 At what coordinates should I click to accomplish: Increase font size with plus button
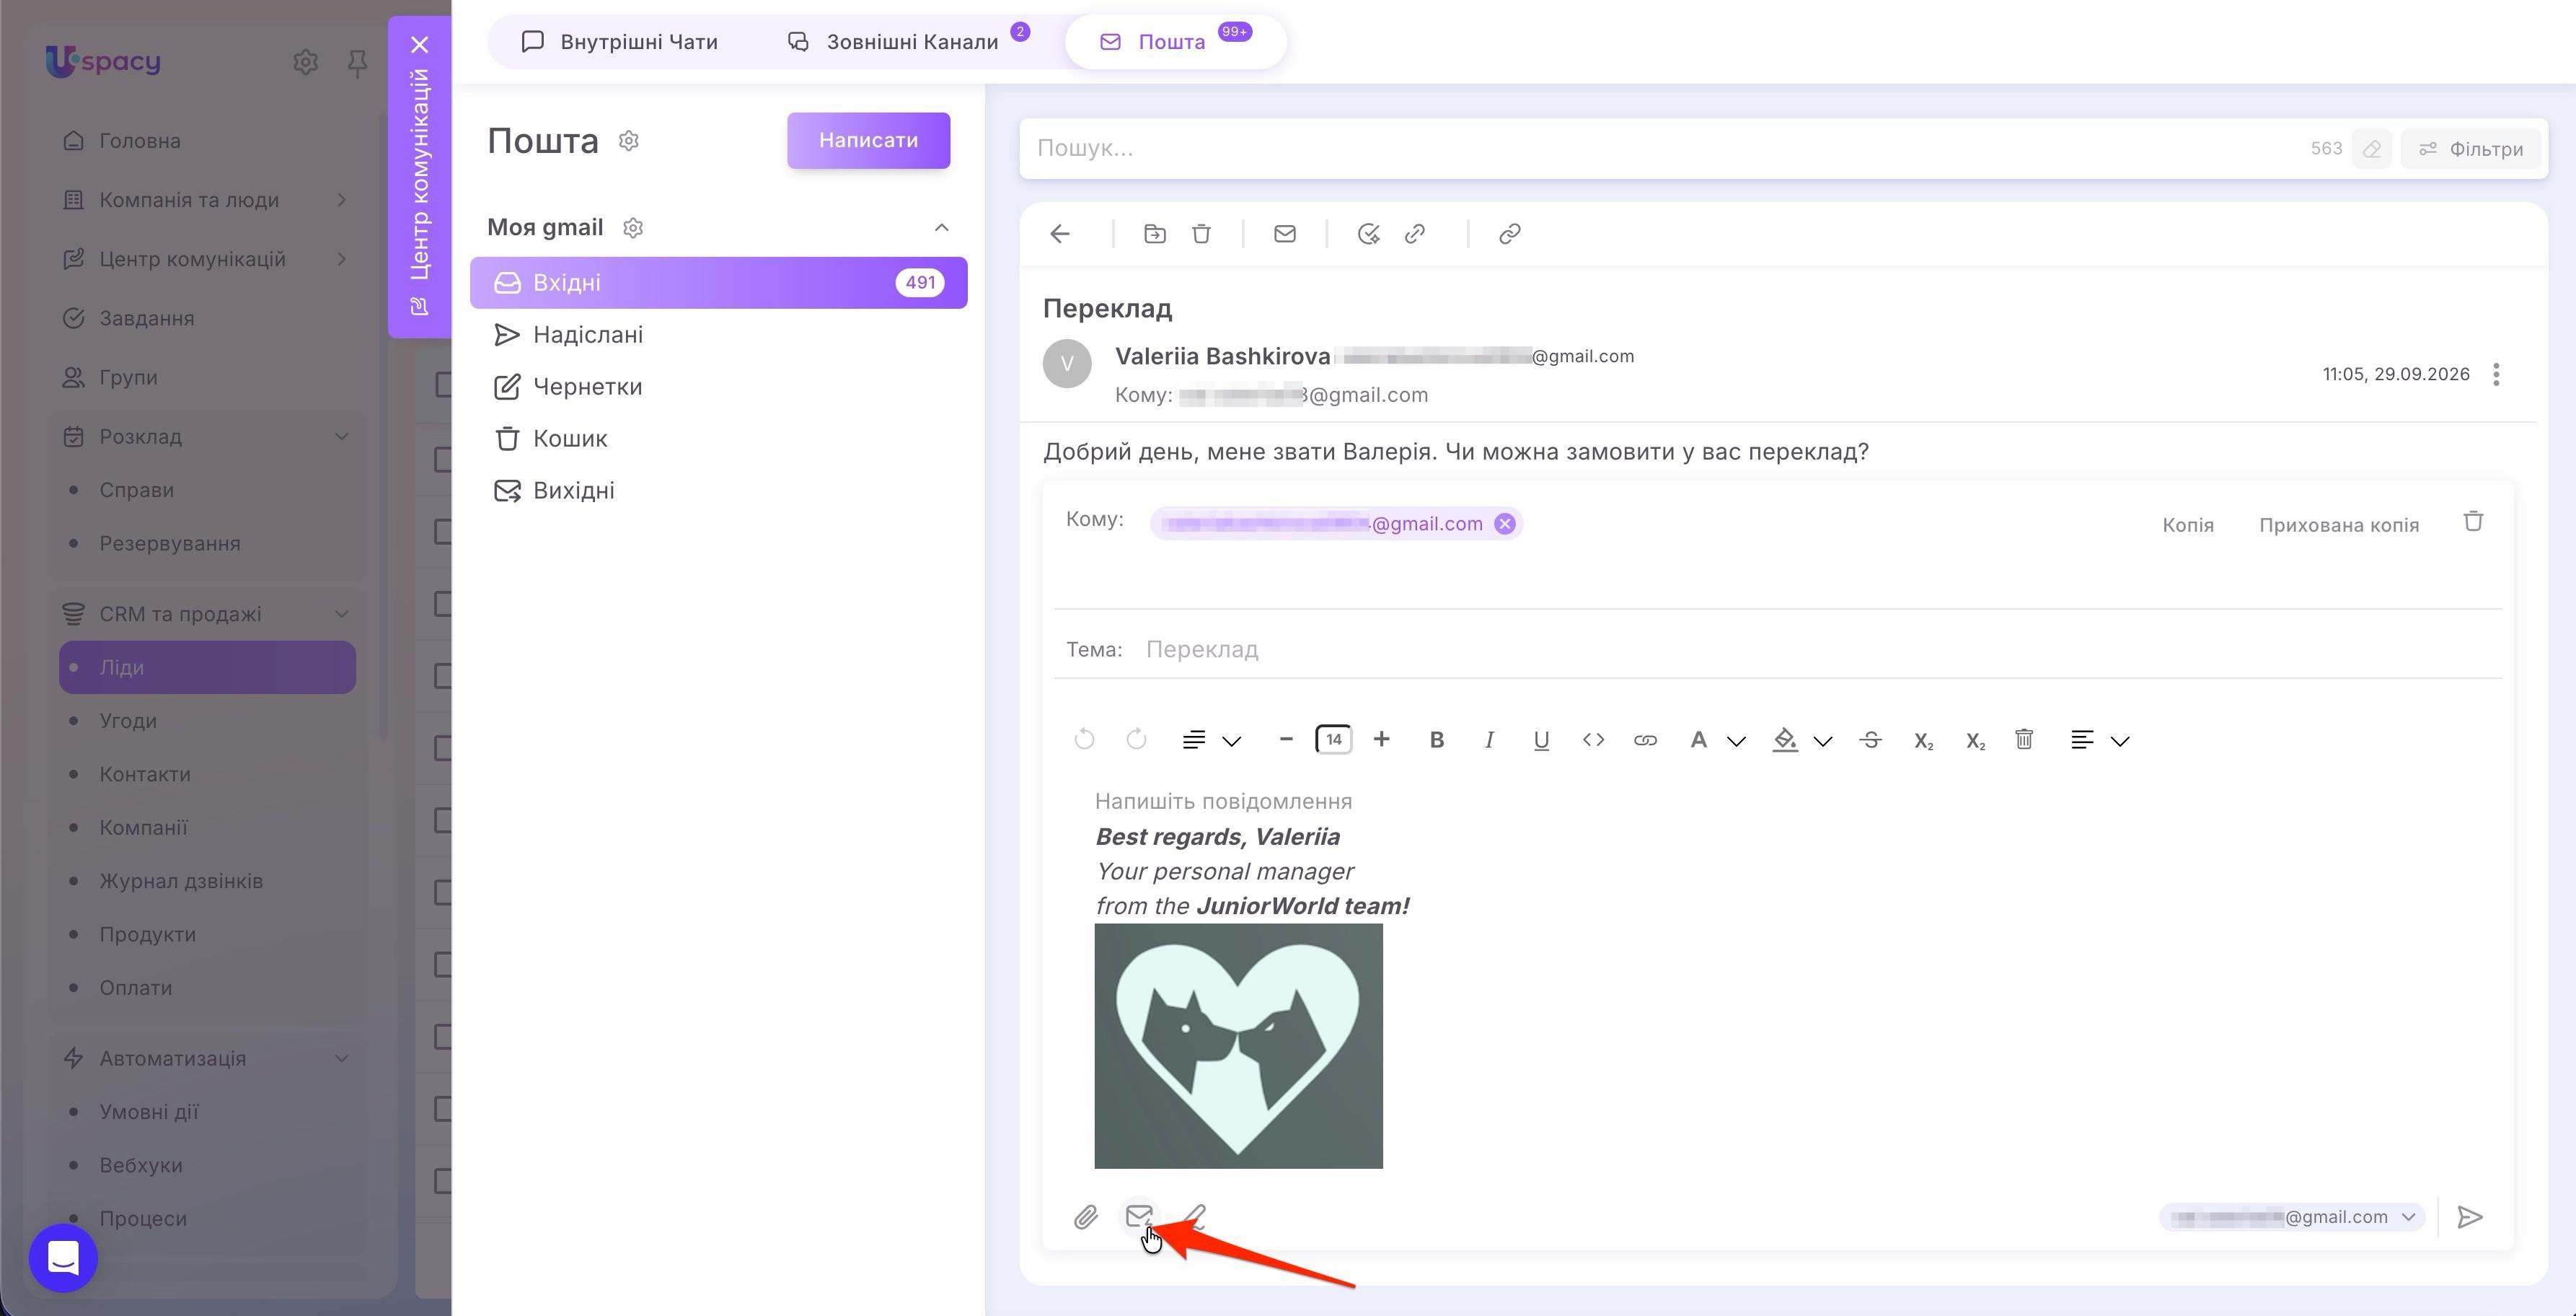click(x=1381, y=740)
